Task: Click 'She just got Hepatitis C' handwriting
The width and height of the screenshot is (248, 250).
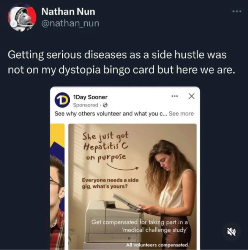Action: click(106, 146)
